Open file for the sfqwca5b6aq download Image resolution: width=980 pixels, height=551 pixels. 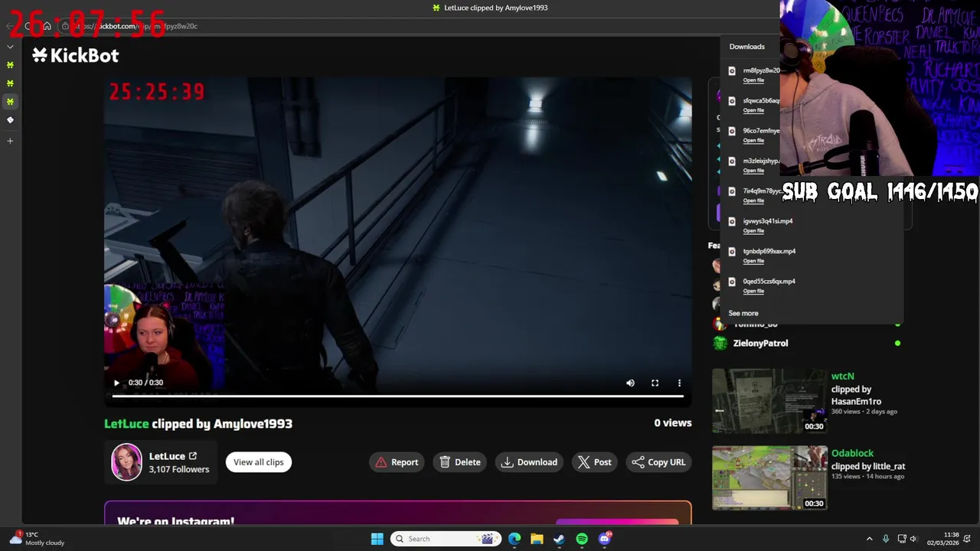753,110
